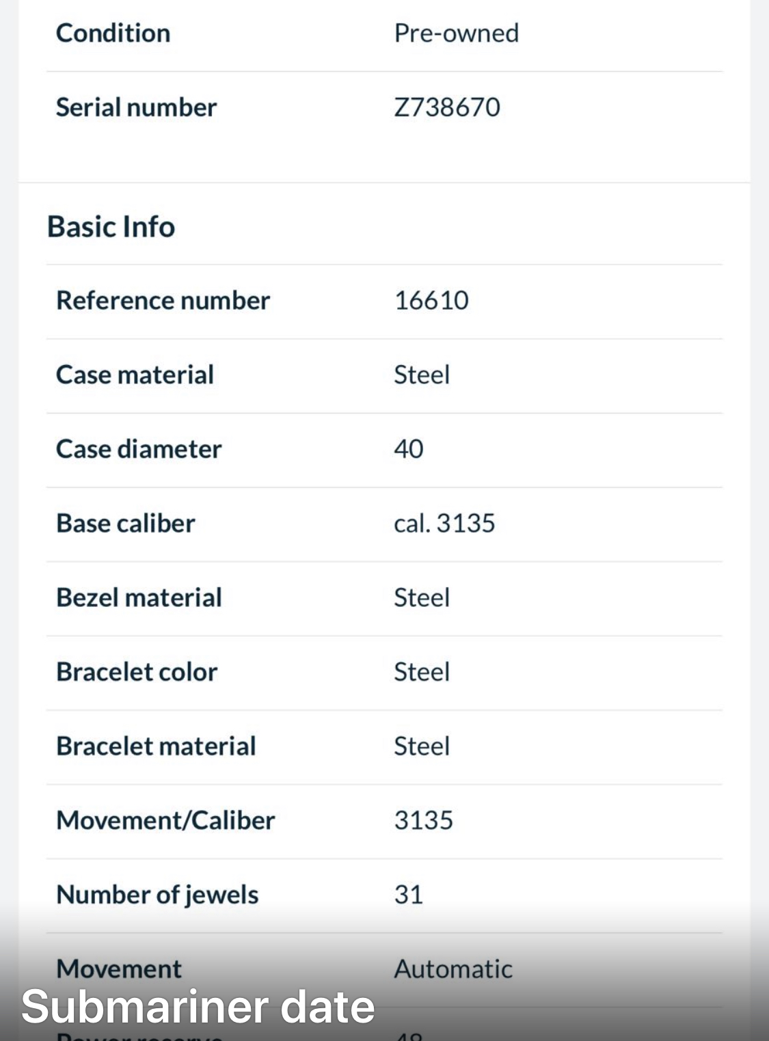Select the Pre-owned condition value
769x1041 pixels.
click(x=456, y=33)
